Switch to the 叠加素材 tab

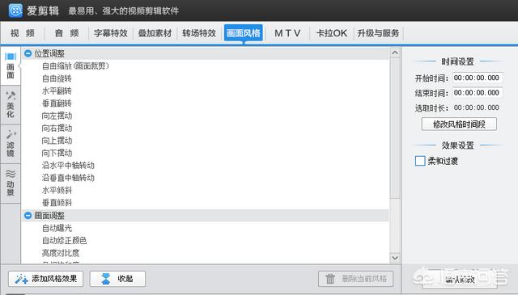tap(155, 33)
